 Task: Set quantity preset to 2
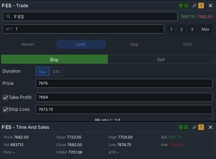(x=182, y=29)
